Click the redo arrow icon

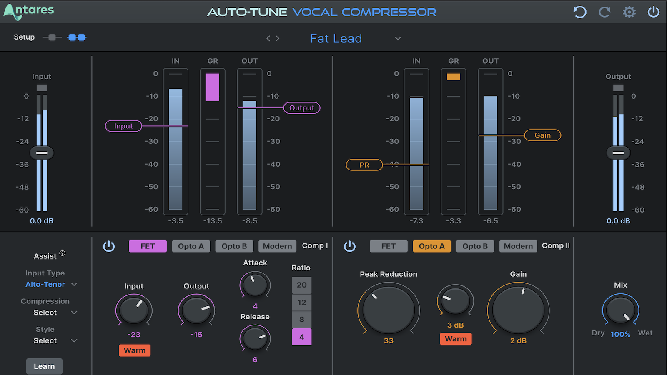[x=604, y=12]
